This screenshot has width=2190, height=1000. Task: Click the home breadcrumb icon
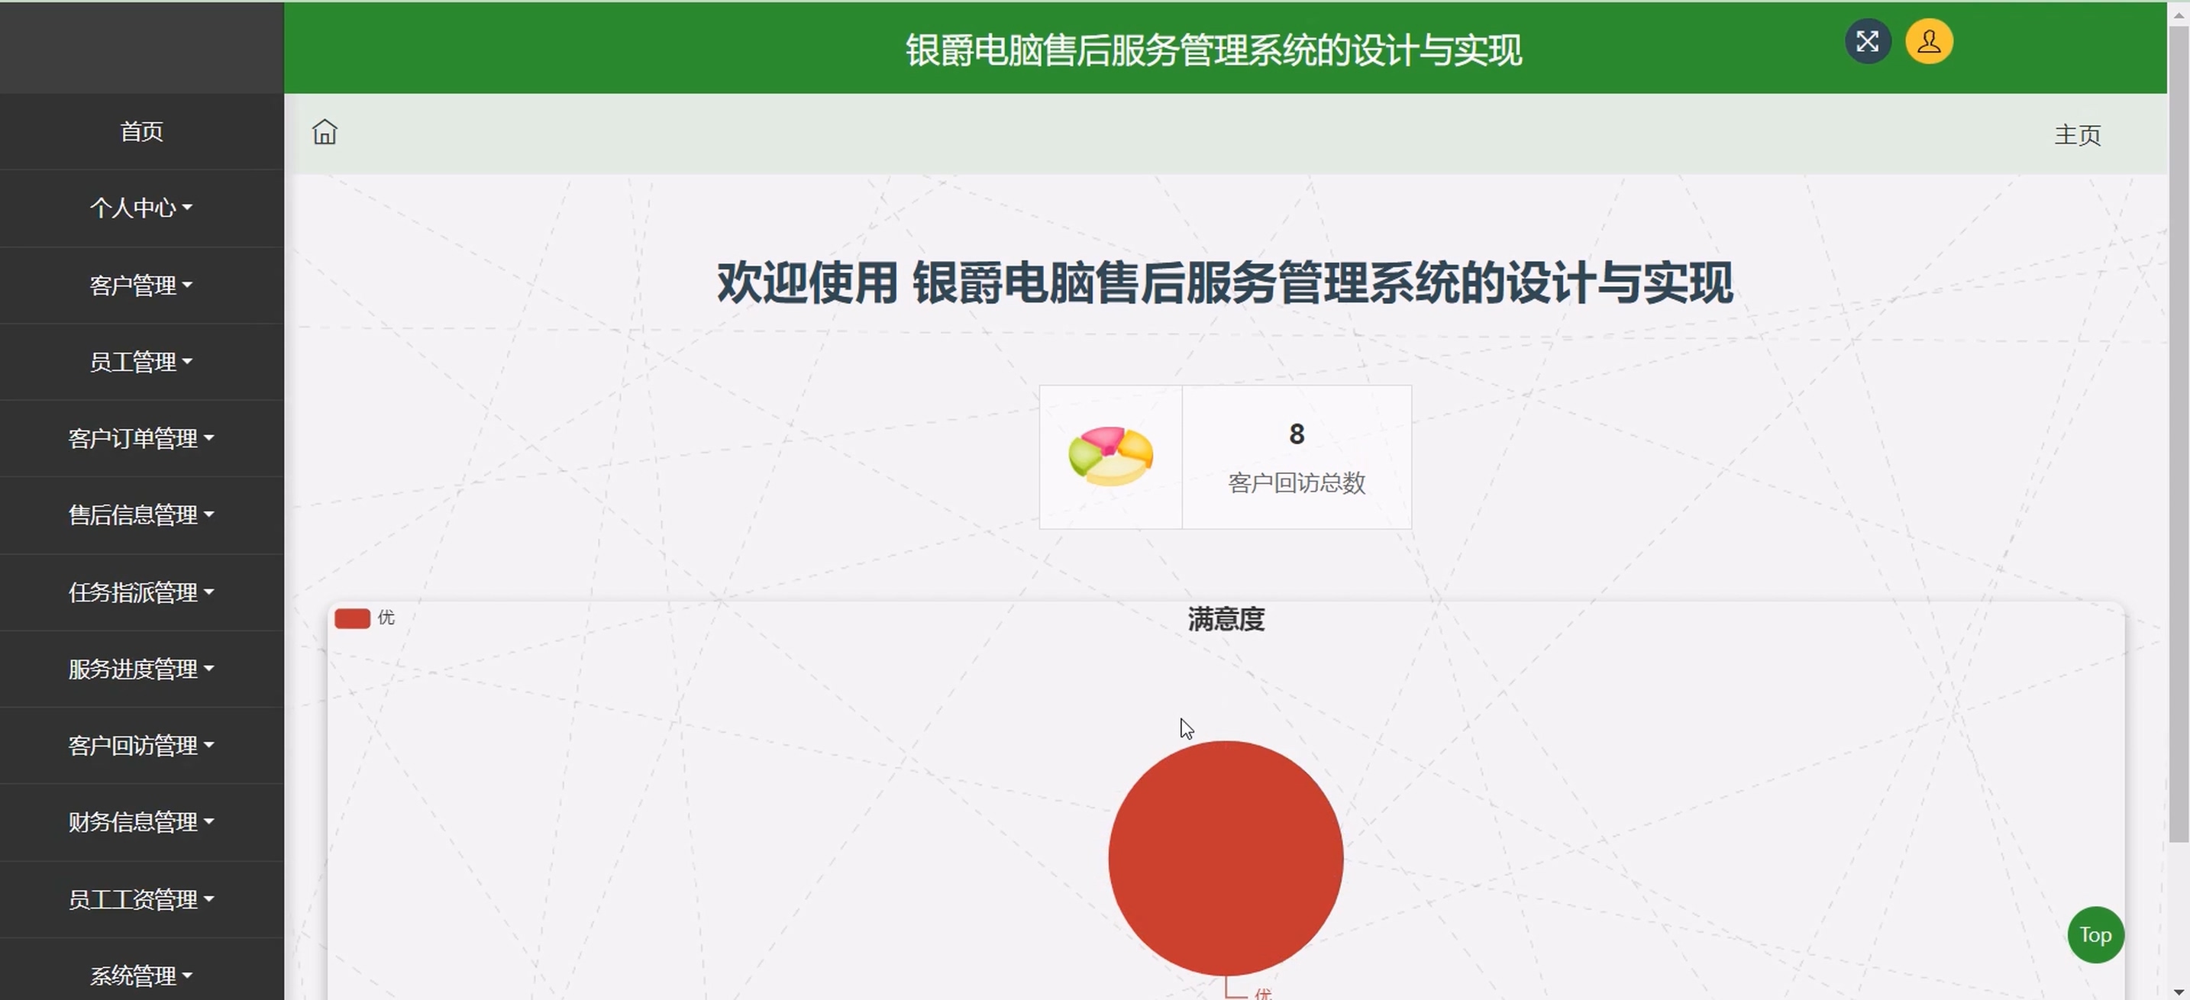tap(324, 133)
